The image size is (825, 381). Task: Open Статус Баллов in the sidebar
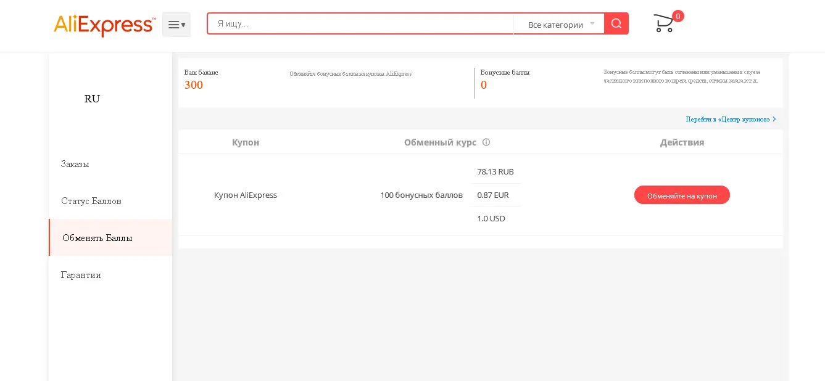[91, 201]
